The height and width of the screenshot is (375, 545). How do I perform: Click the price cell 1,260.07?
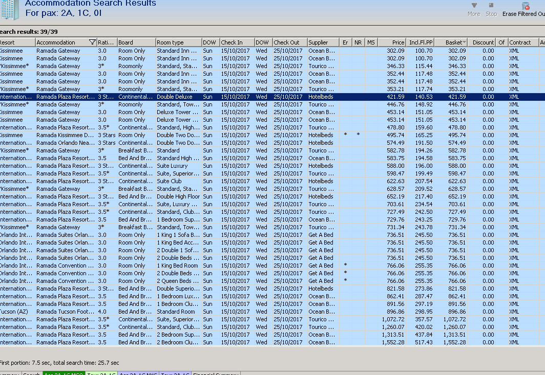coord(393,327)
